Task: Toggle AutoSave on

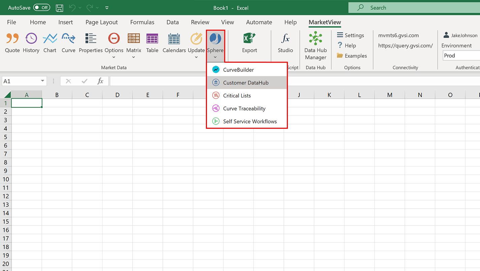Action: click(42, 8)
